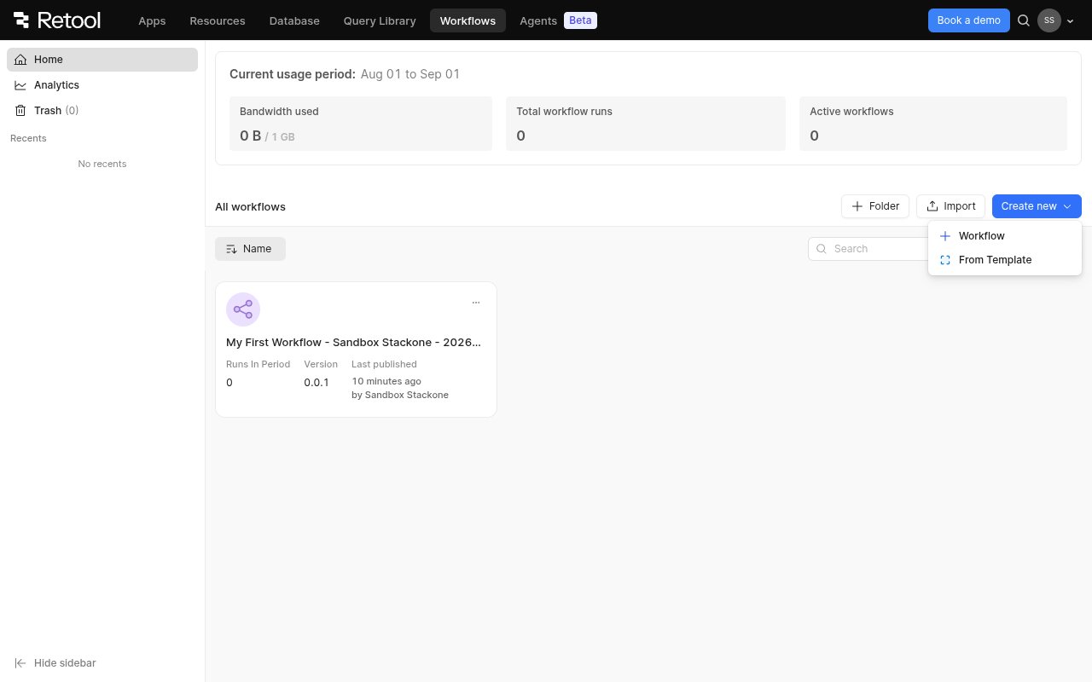Select Workflow from Create new menu
The image size is (1092, 682).
[1005, 236]
